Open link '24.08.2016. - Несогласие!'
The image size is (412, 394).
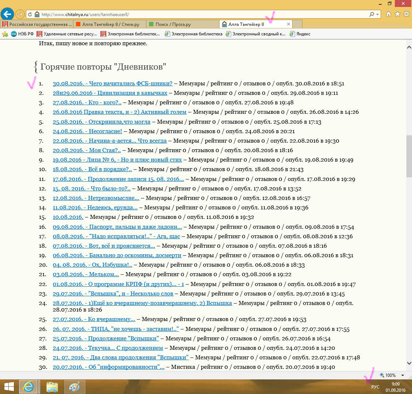pyautogui.click(x=87, y=131)
